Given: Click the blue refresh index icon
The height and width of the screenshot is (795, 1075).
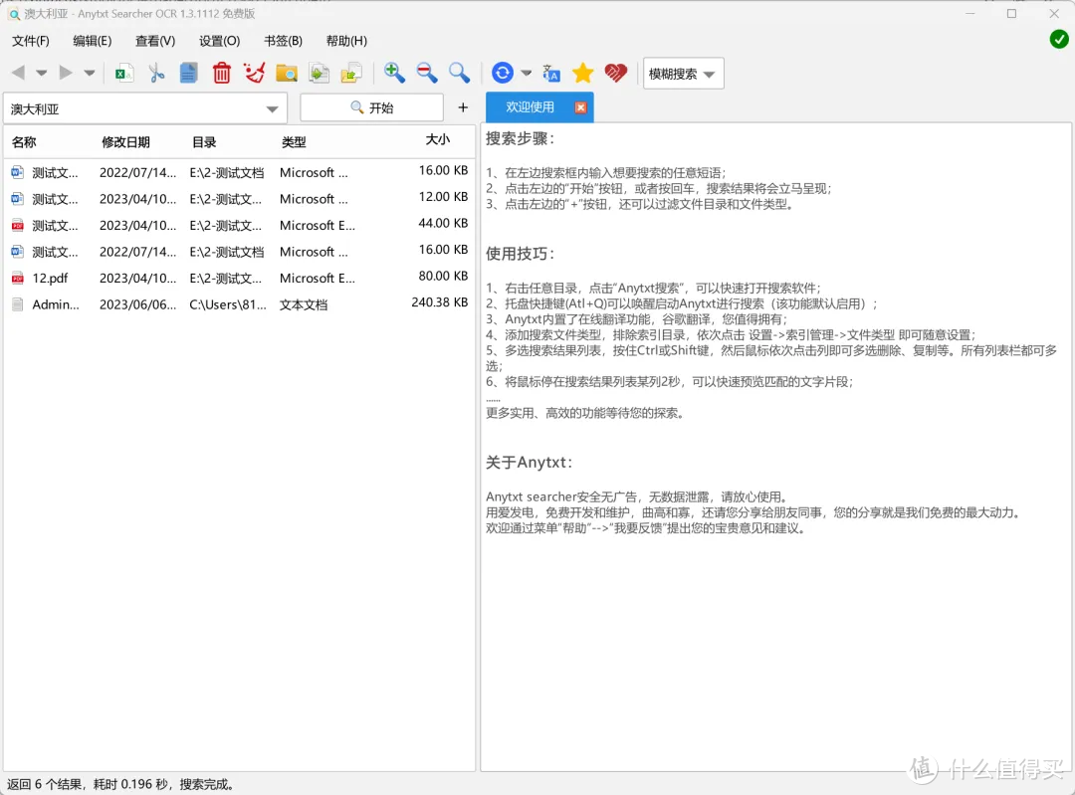Looking at the screenshot, I should click(503, 73).
